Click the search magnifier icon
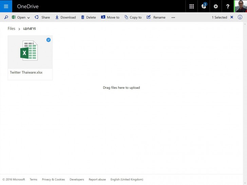The height and width of the screenshot is (185, 247). (x=6, y=17)
